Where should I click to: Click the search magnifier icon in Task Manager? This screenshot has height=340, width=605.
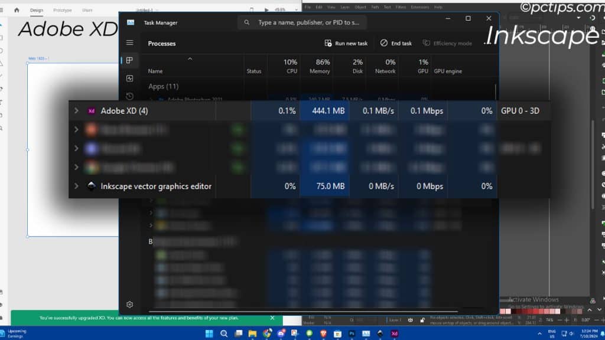pyautogui.click(x=246, y=23)
